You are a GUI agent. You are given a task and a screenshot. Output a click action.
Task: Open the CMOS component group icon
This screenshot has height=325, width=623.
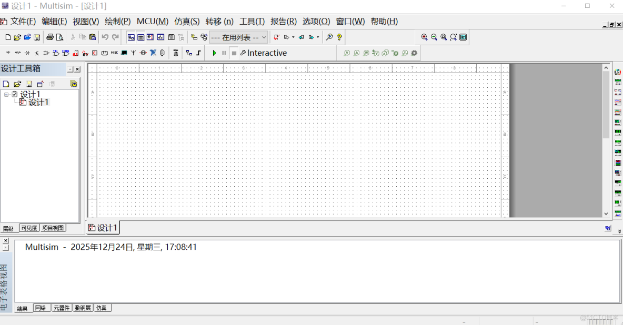(66, 53)
